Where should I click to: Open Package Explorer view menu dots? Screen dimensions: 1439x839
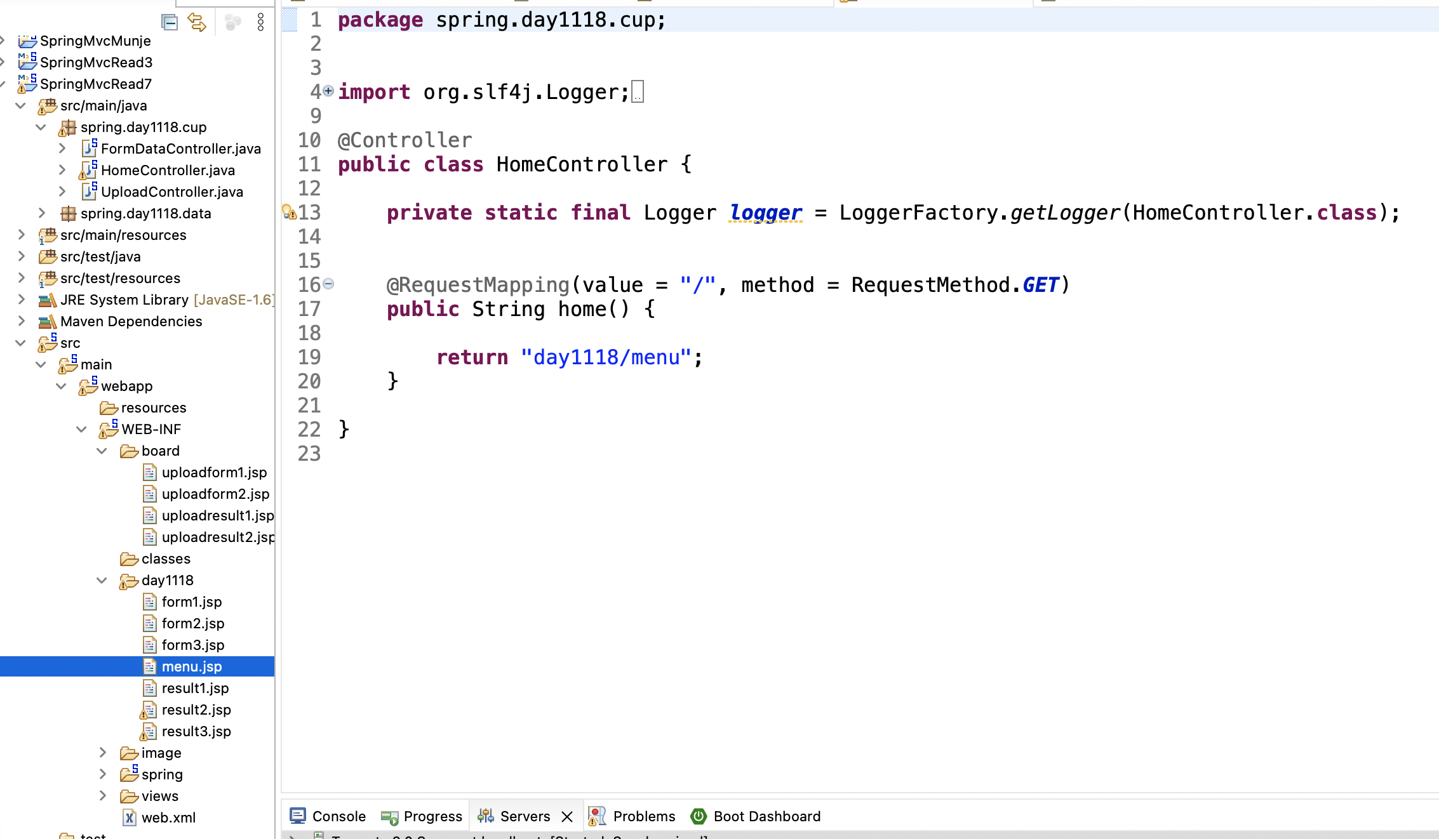coord(260,23)
